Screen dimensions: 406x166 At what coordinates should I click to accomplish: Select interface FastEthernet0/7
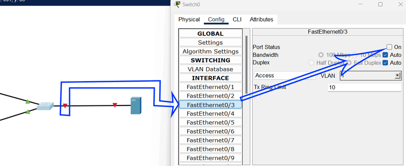[x=210, y=140]
